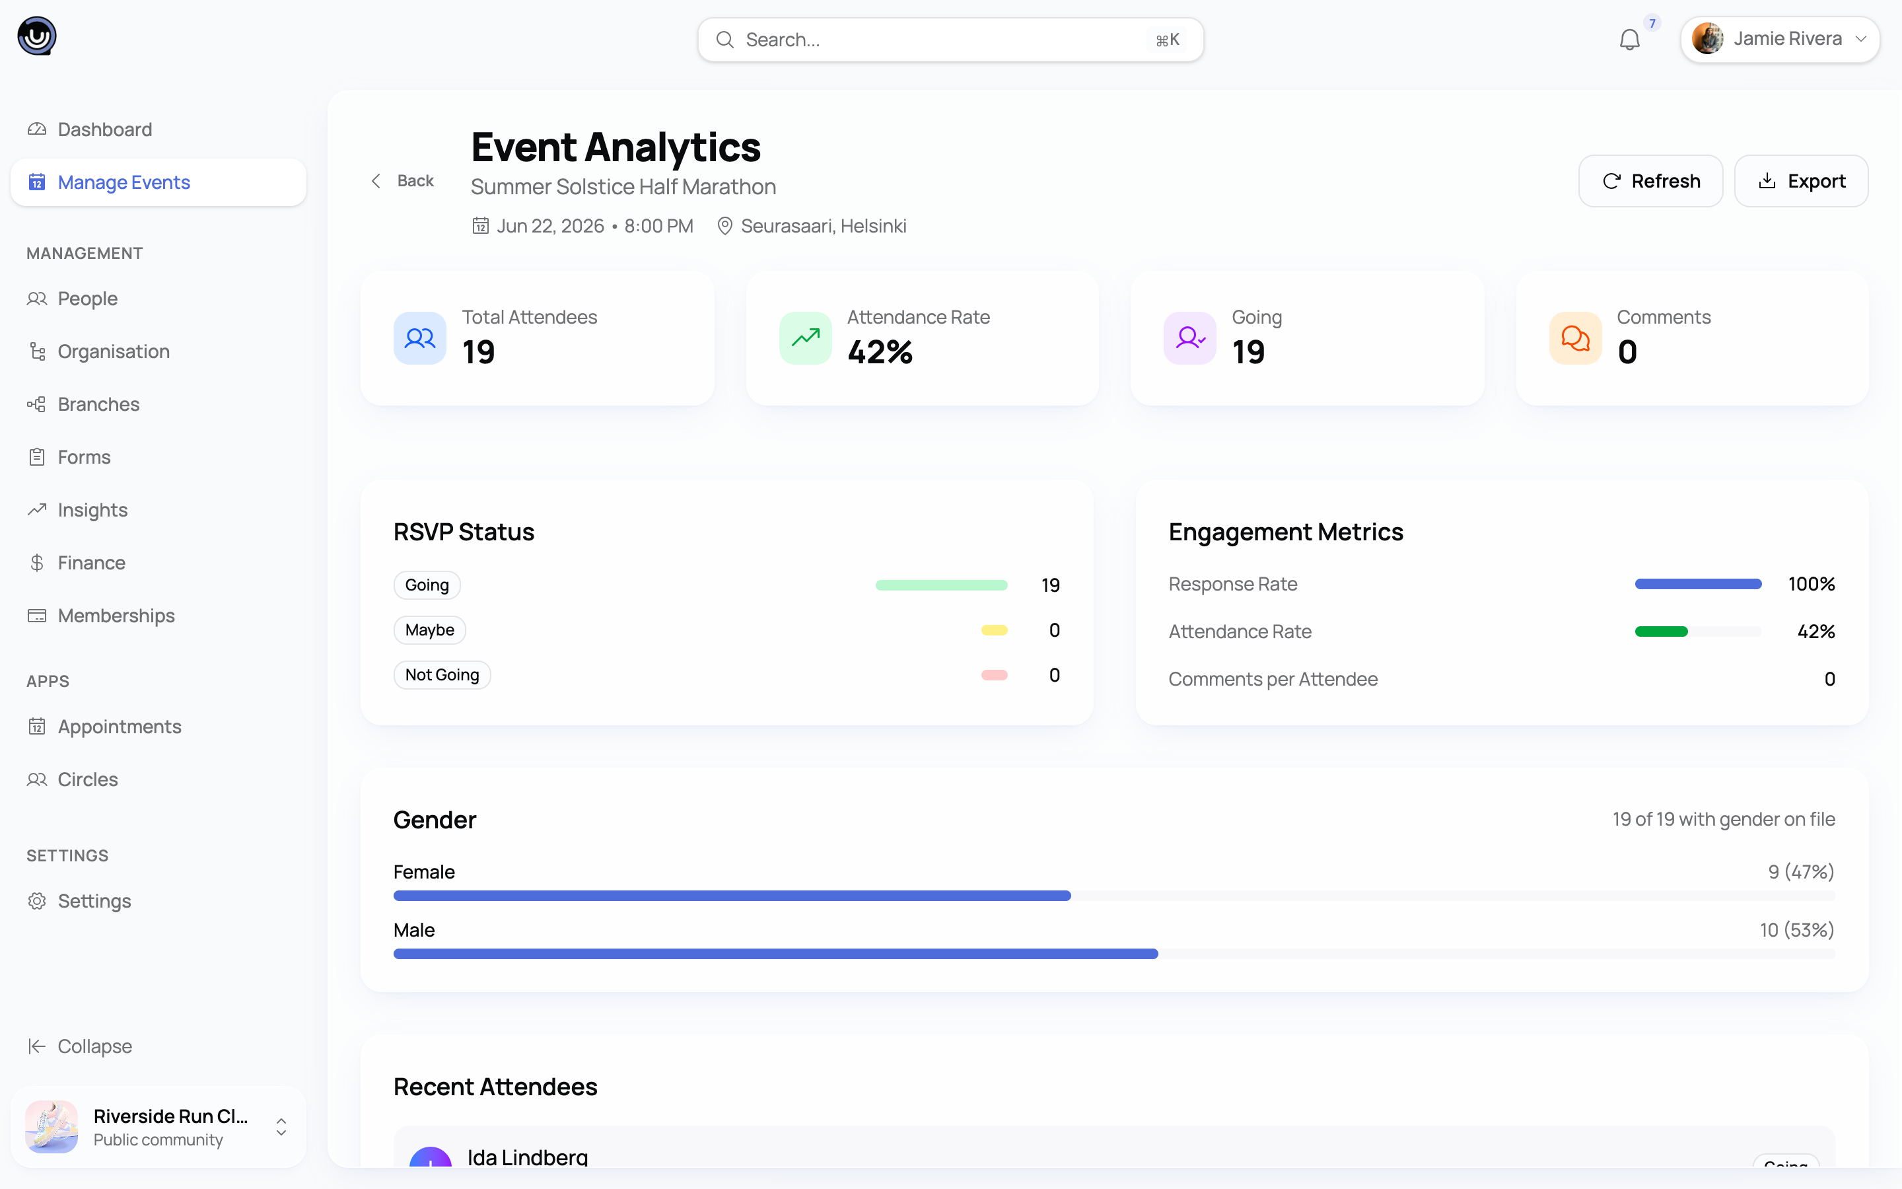Click the Going user-check icon
The height and width of the screenshot is (1189, 1902).
click(1190, 338)
